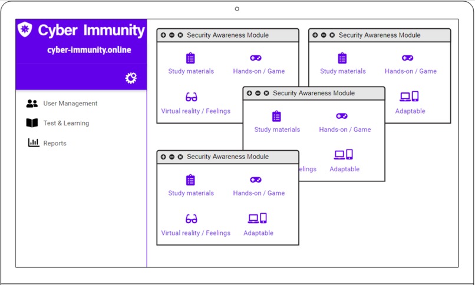Click Study materials clipboard icon in center overlapping module

(276, 116)
